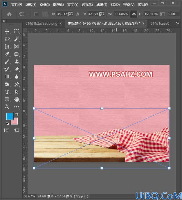This screenshot has height=200, width=182.
Task: Toggle relative positioning triangle button
Action: 78,14
